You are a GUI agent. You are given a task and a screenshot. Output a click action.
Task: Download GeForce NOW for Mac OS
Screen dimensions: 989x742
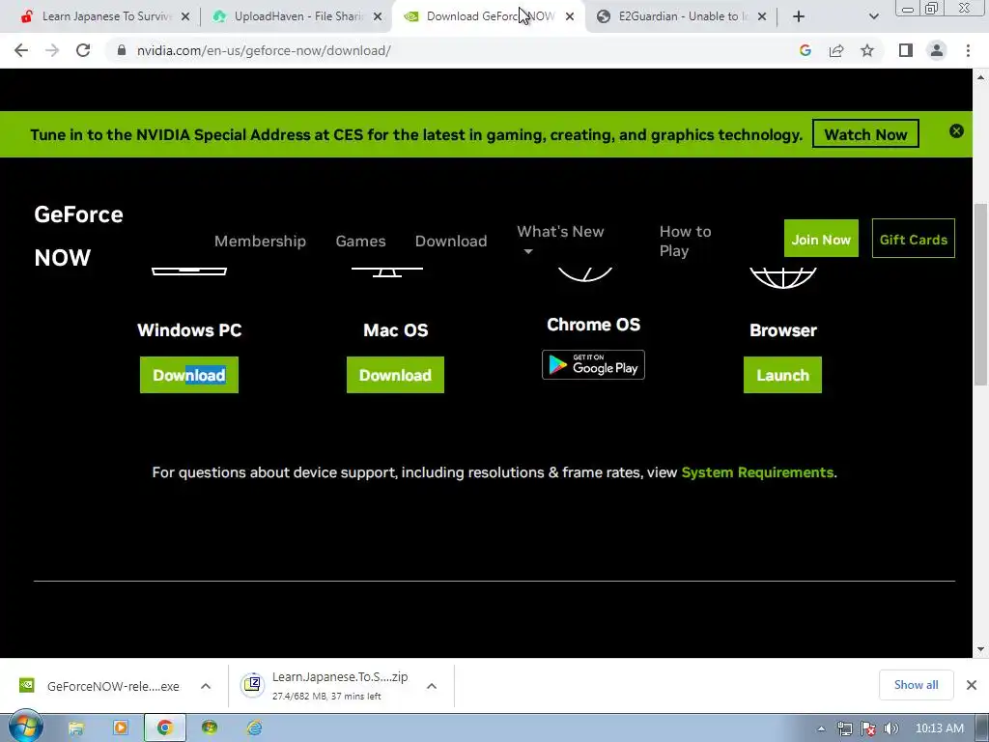coord(395,375)
